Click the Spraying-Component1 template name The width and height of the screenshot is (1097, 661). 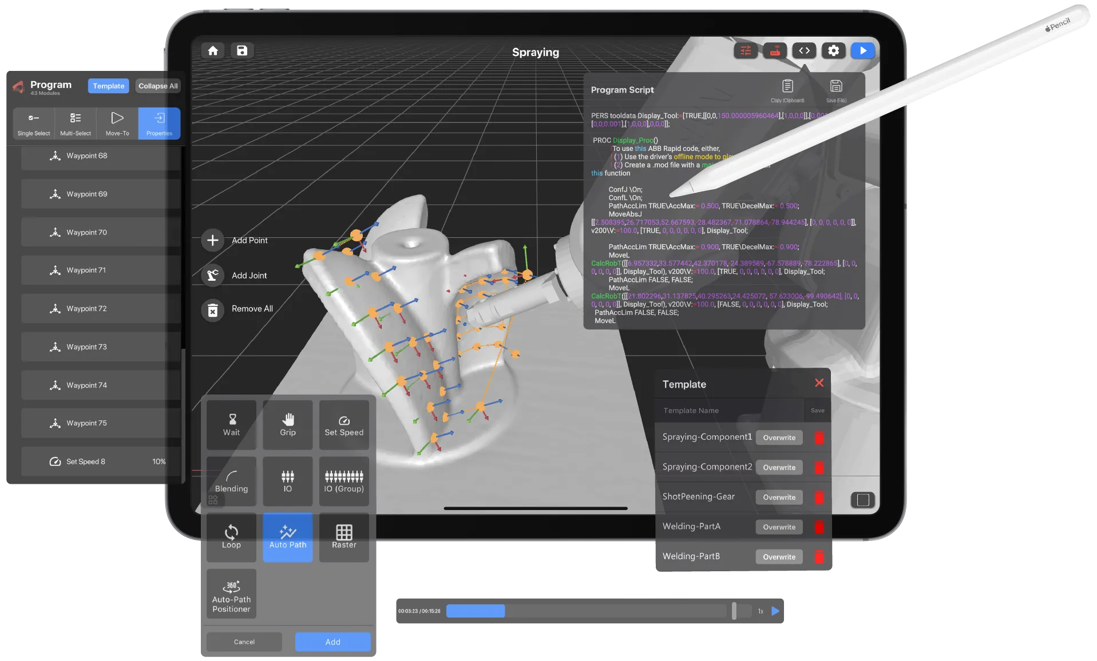tap(707, 437)
